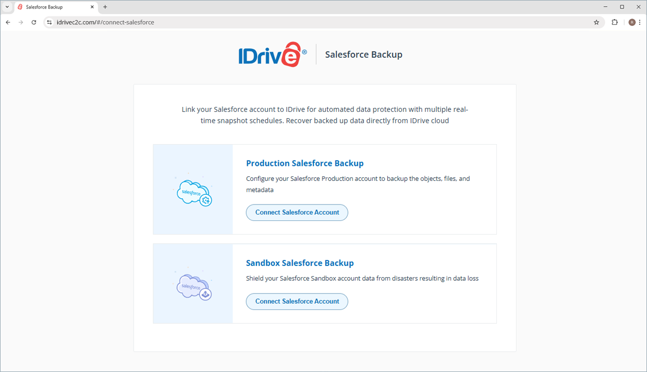Maximize the browser window
Screen dimensions: 647x372
pos(622,7)
